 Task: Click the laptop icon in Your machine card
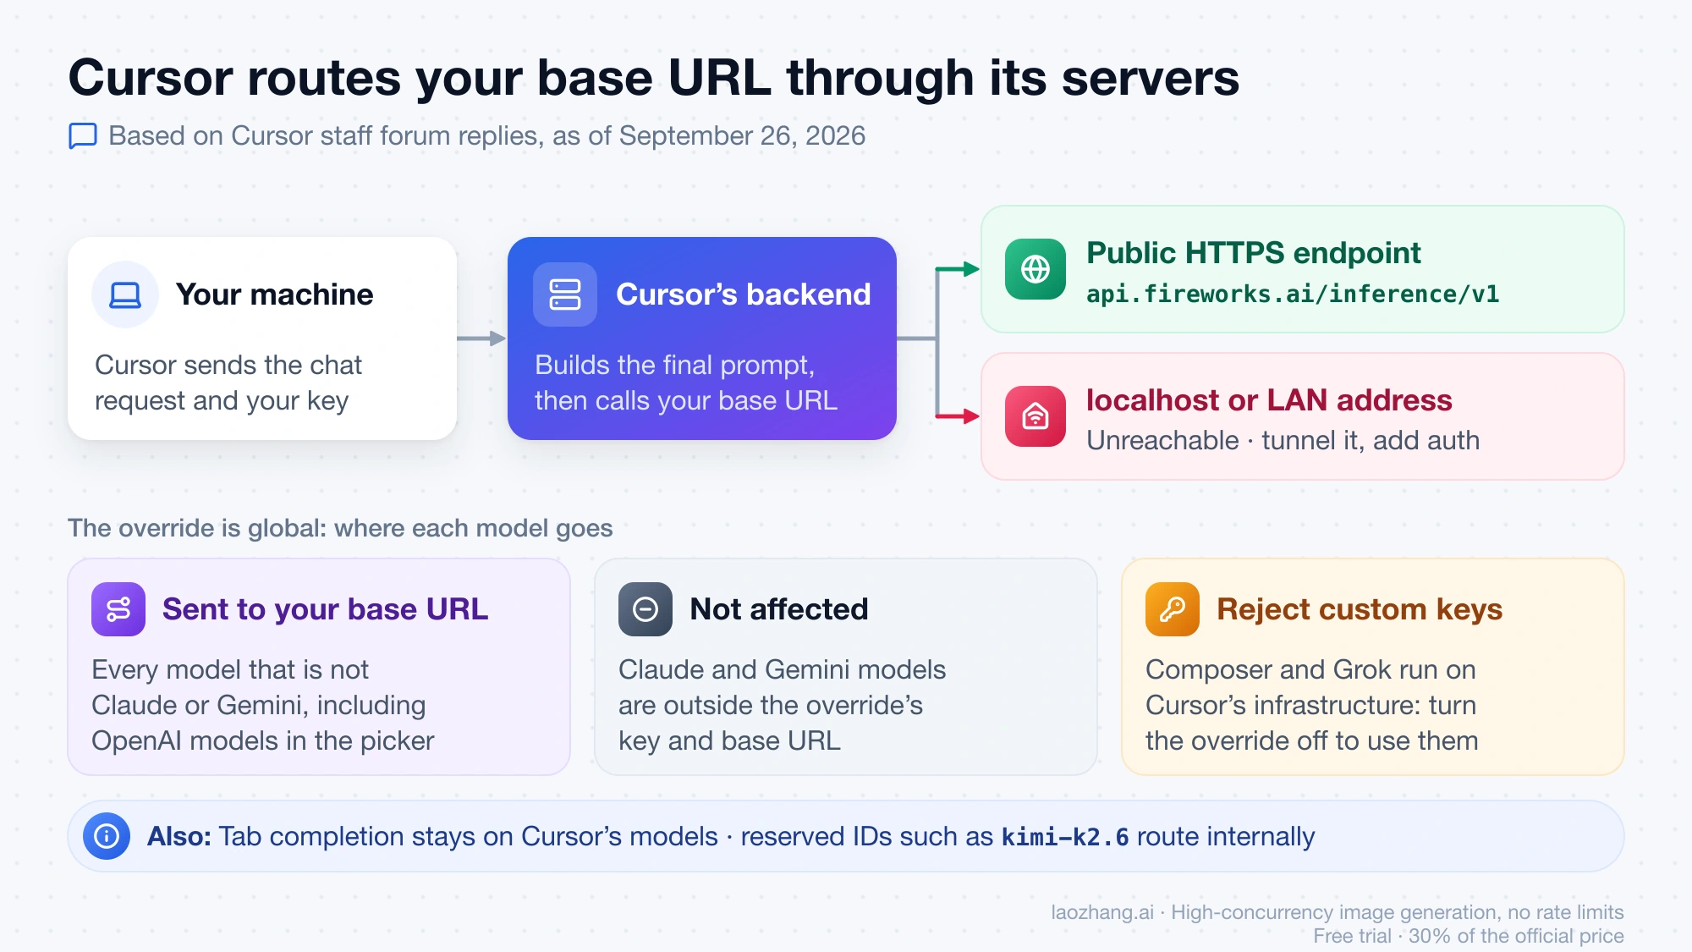click(125, 294)
